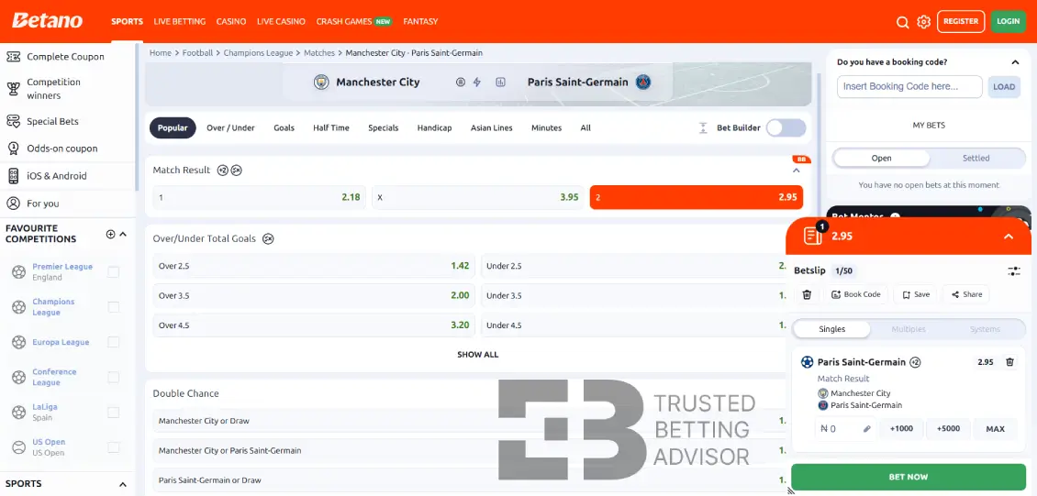Open betslip settings sliders icon
Screen dimensions: 1037x496
[x=1014, y=271]
